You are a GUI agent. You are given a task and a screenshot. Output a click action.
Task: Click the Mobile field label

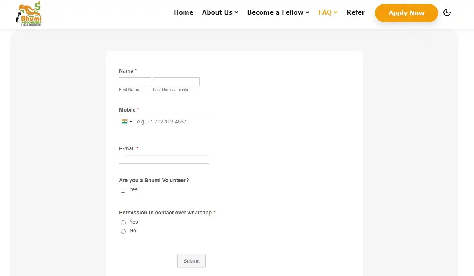click(127, 110)
